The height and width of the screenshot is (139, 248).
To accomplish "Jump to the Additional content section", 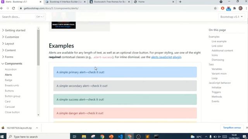I will (222, 51).
